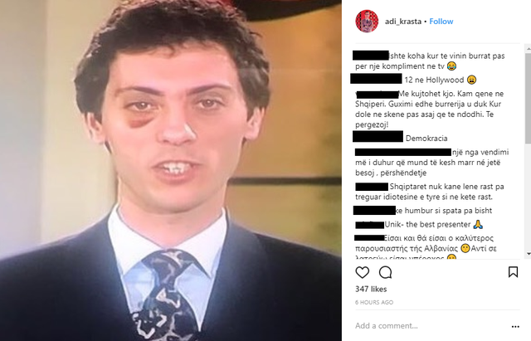View the 347 likes list
Image resolution: width=531 pixels, height=341 pixels.
point(371,289)
